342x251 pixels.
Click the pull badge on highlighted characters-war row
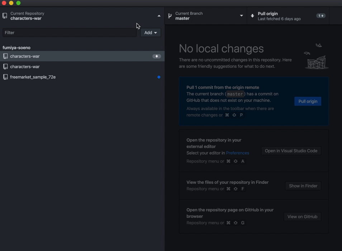[x=157, y=56]
